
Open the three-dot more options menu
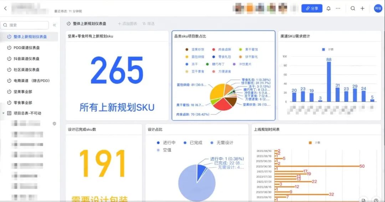338,8
